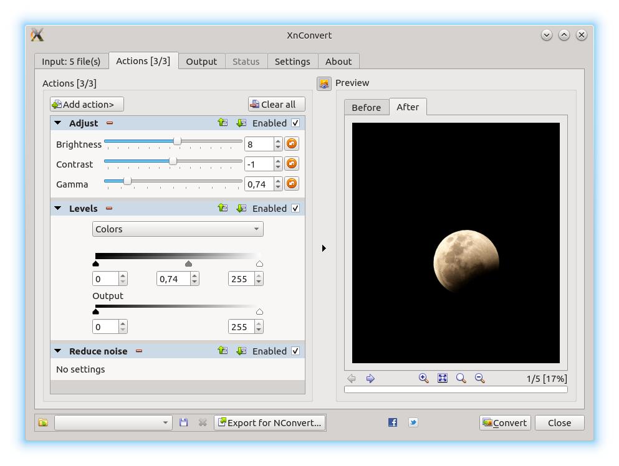Show the Before preview tab
Viewport: 619px width, 466px height.
tap(367, 107)
